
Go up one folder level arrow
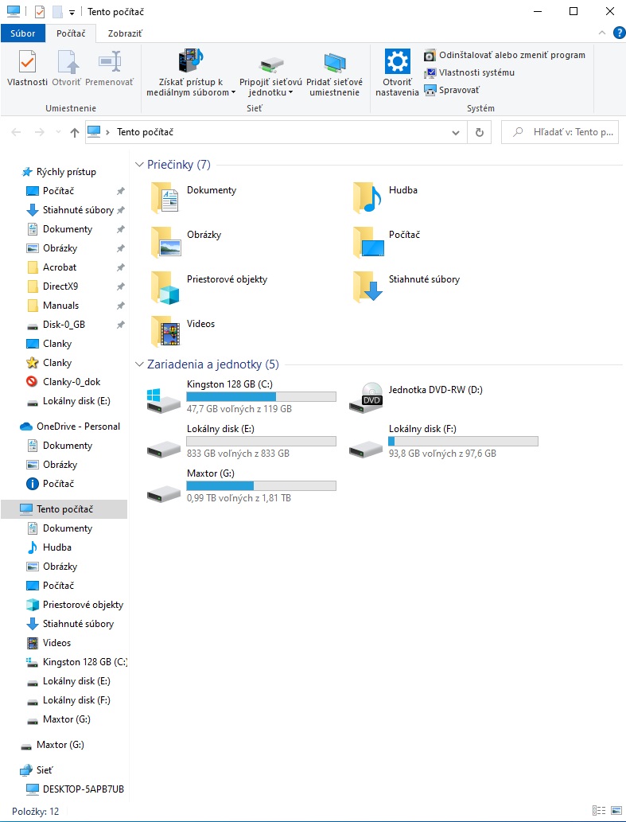pyautogui.click(x=75, y=132)
